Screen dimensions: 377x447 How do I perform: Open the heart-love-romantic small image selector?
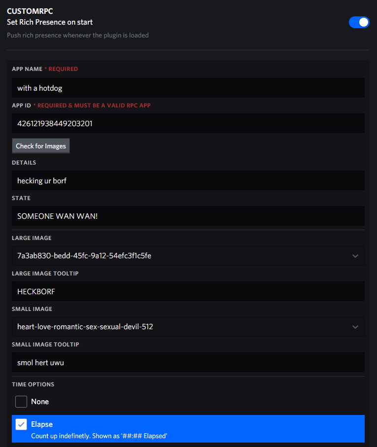188,327
